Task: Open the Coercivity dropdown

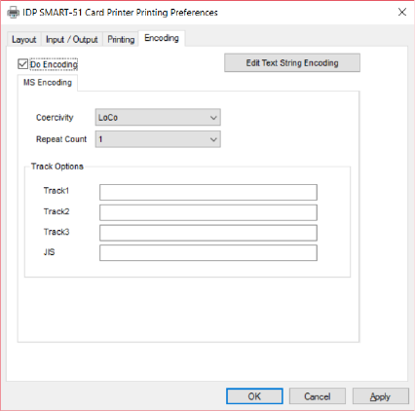Action: pyautogui.click(x=158, y=117)
